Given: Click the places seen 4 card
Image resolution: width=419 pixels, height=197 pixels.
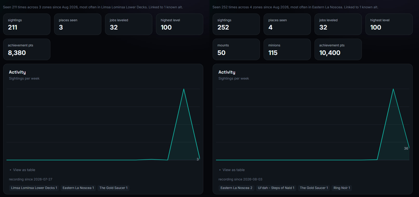Looking at the screenshot, I should coord(287,24).
